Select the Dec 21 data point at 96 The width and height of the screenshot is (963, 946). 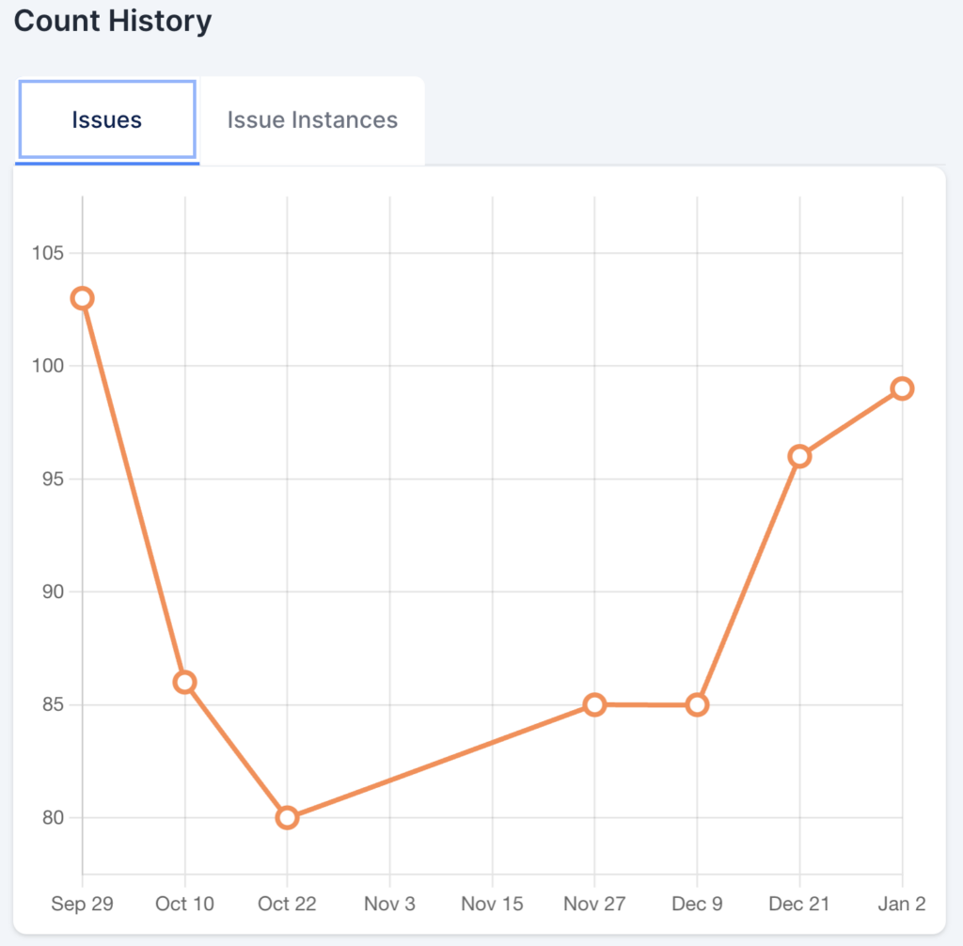point(799,456)
